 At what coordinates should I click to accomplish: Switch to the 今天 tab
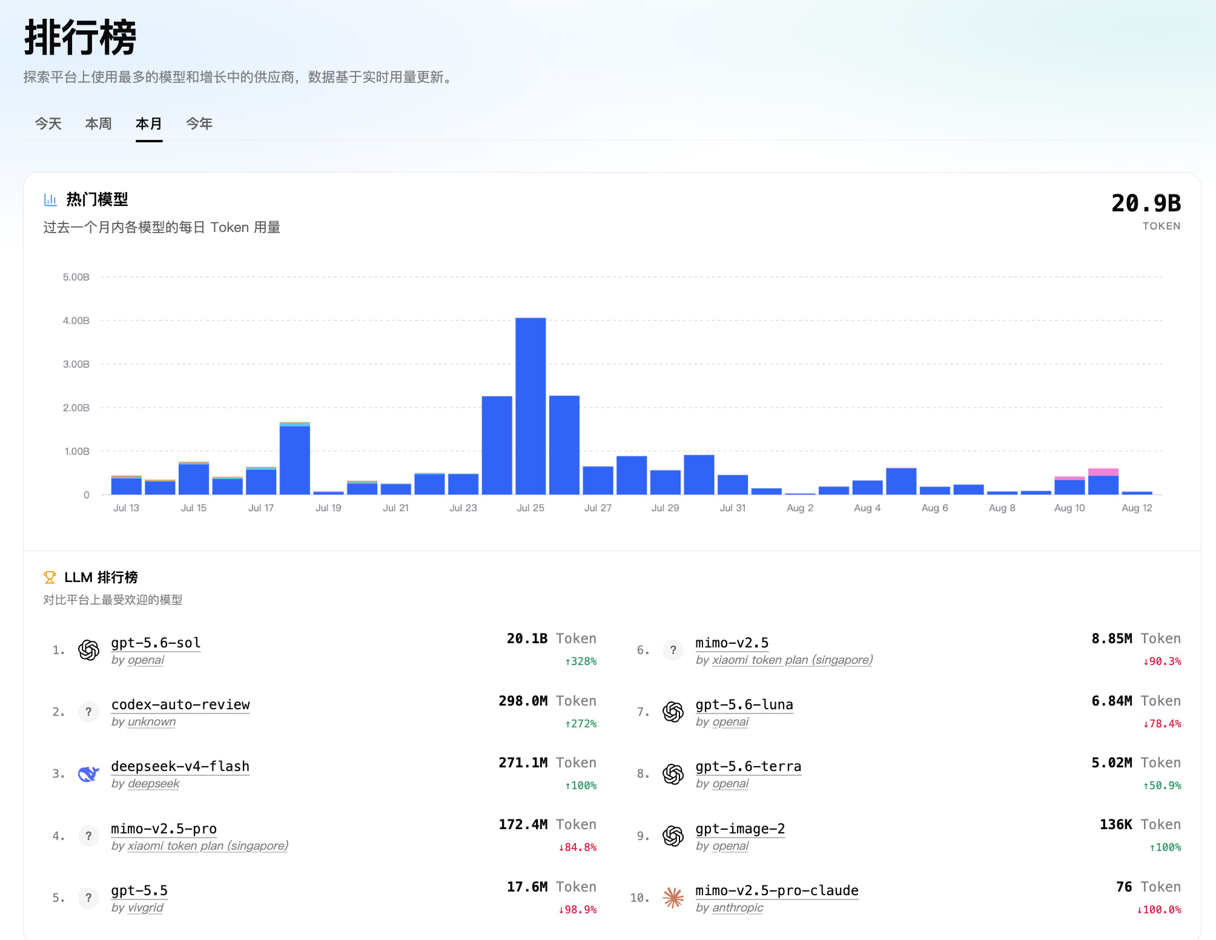tap(48, 124)
